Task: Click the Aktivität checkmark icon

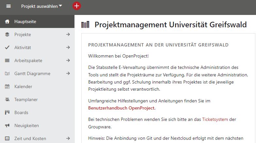Action: pos(7,47)
